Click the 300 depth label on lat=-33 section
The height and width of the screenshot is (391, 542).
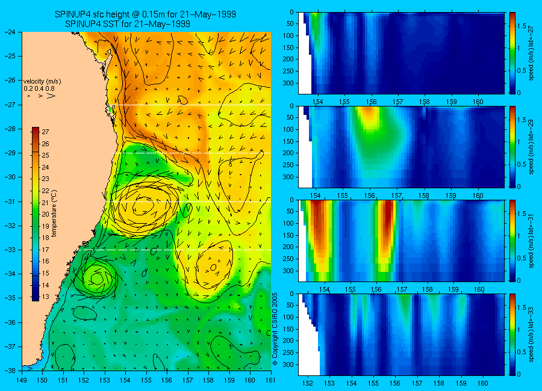tap(288, 365)
